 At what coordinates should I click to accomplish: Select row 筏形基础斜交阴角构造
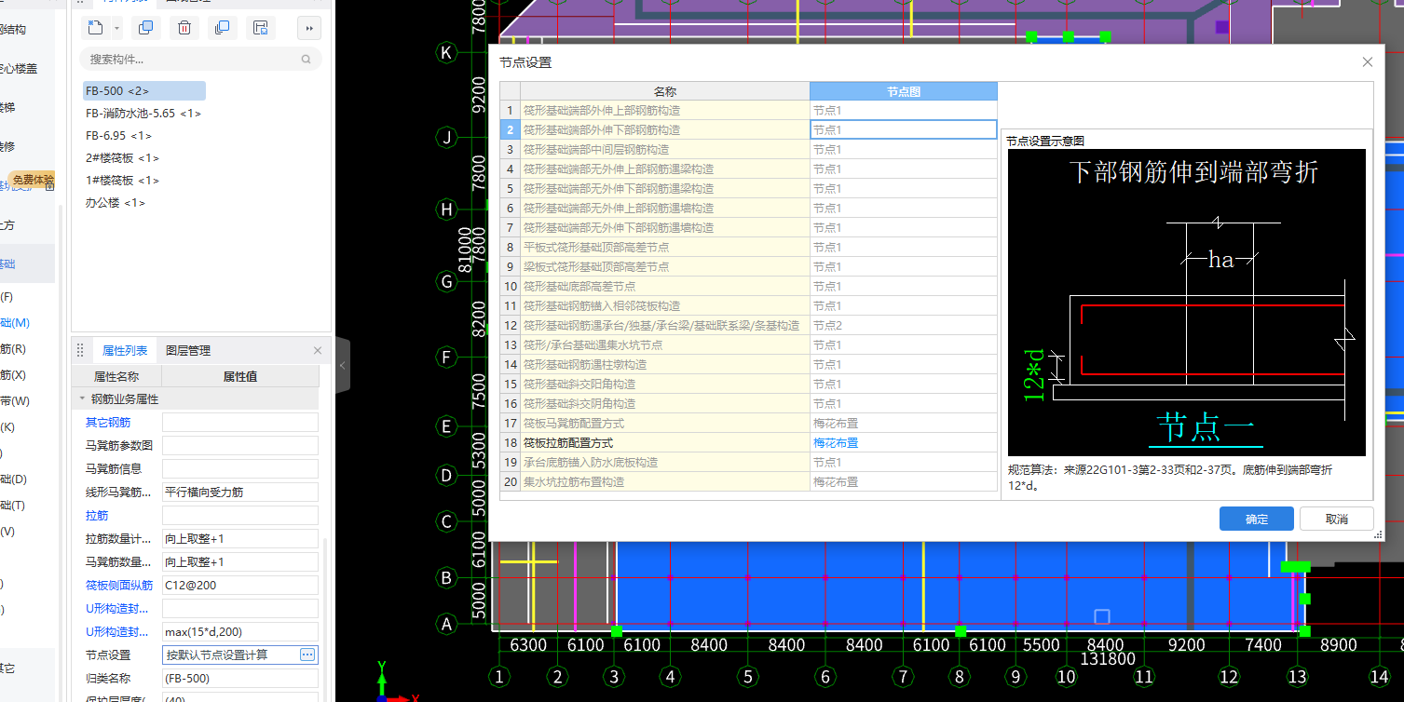(x=665, y=403)
